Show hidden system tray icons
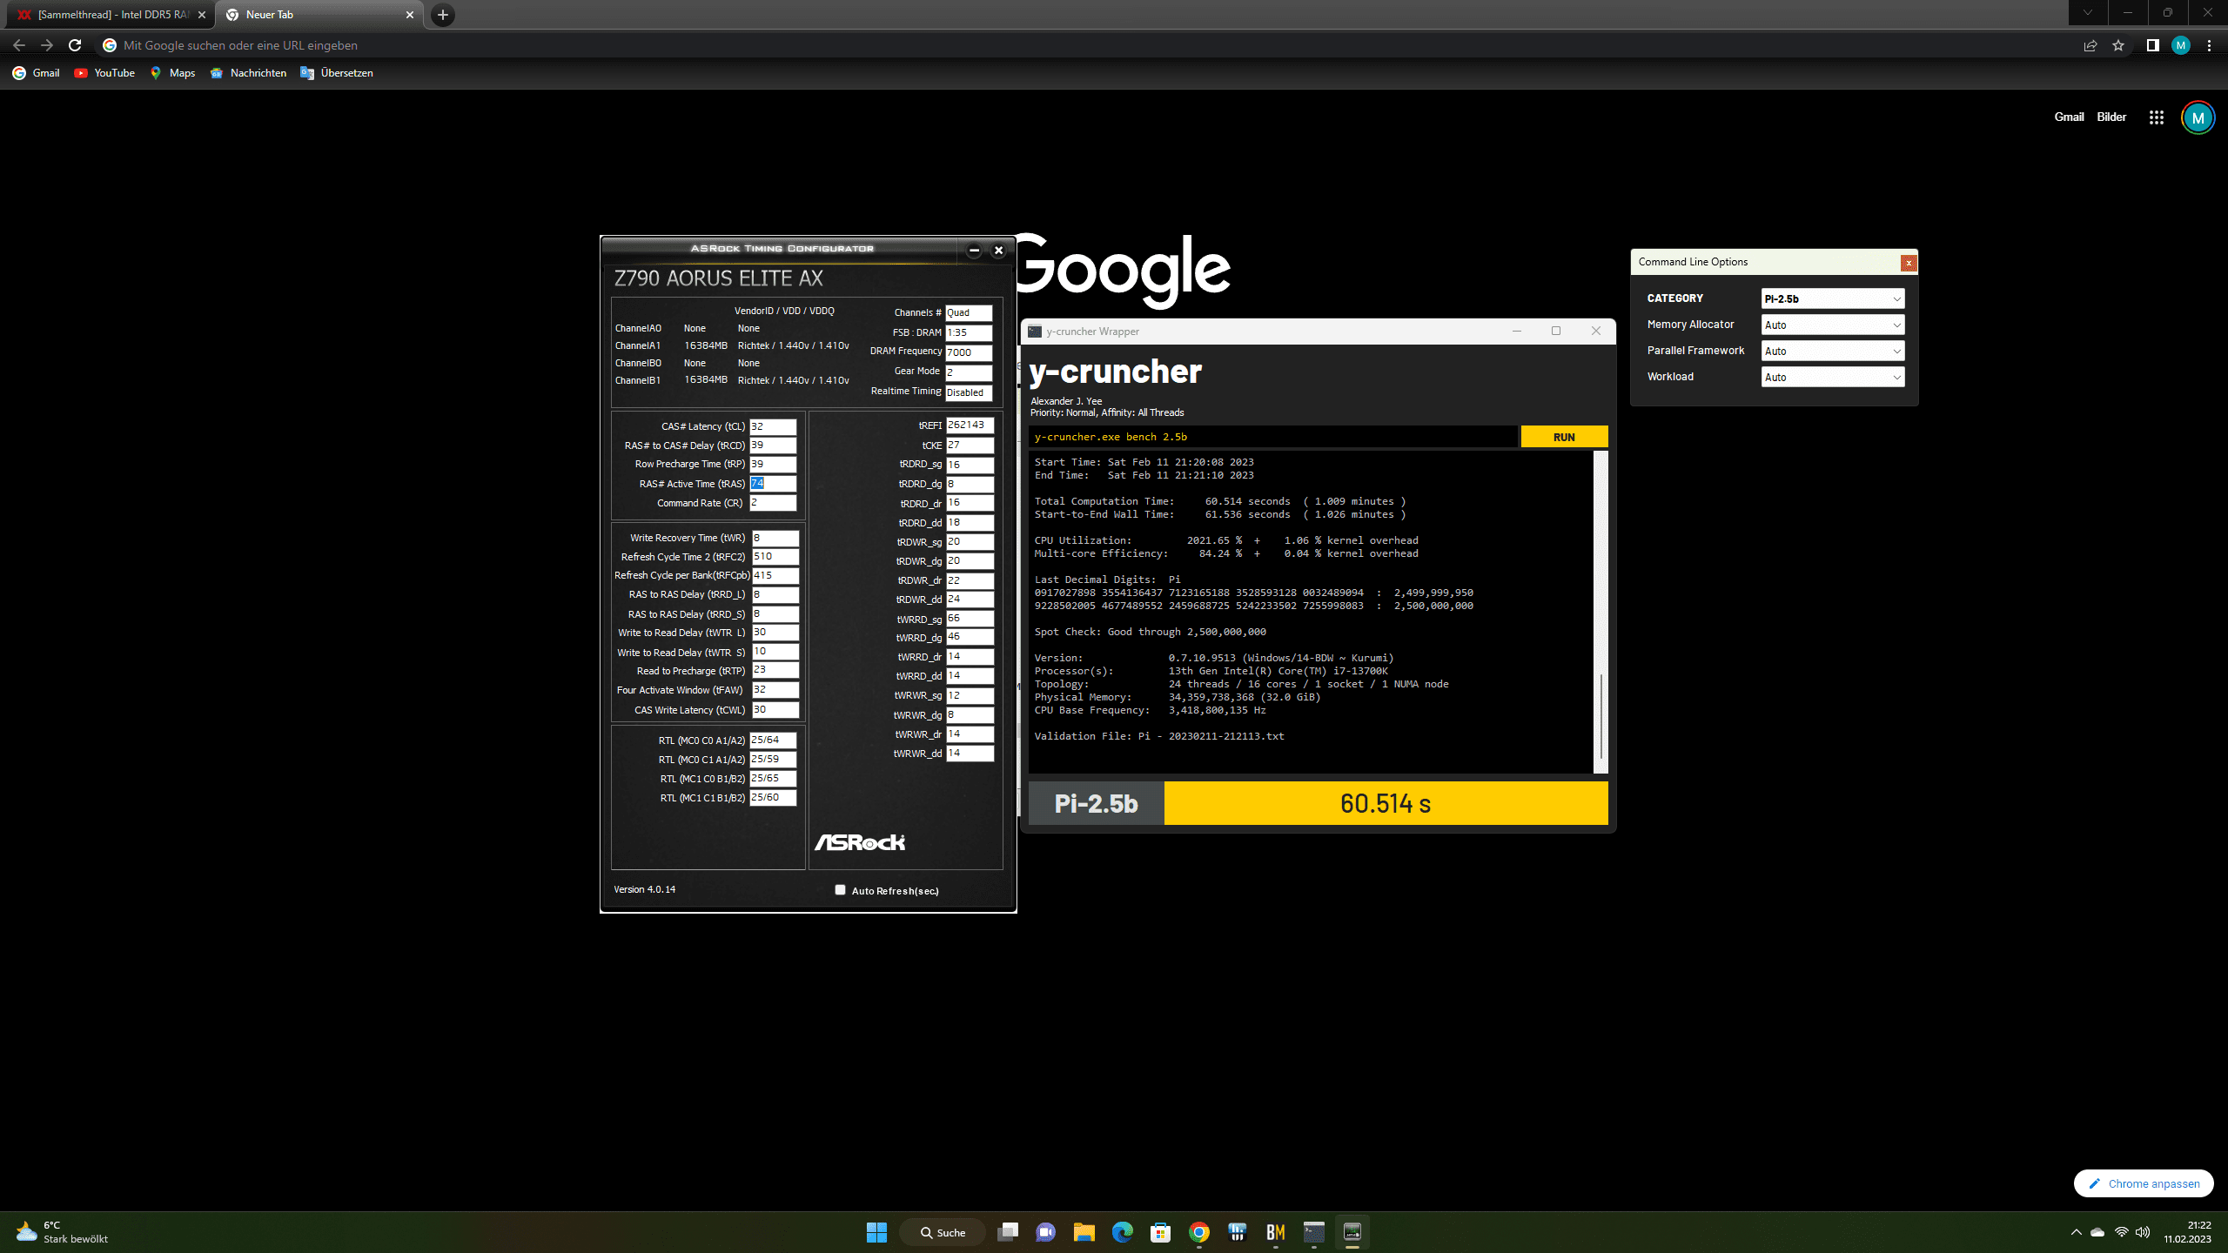 tap(2076, 1232)
